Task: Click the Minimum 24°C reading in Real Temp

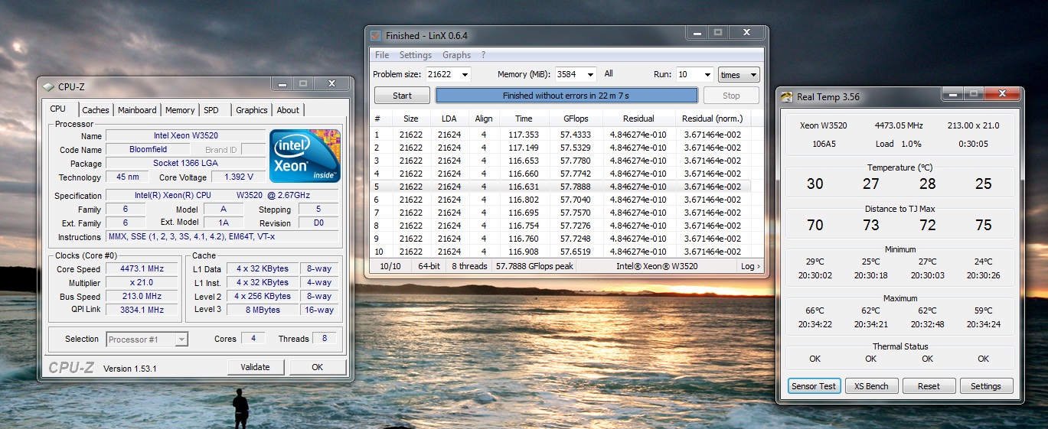Action: pos(984,262)
